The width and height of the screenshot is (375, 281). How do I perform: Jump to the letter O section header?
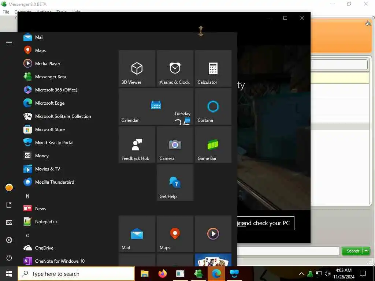28,235
